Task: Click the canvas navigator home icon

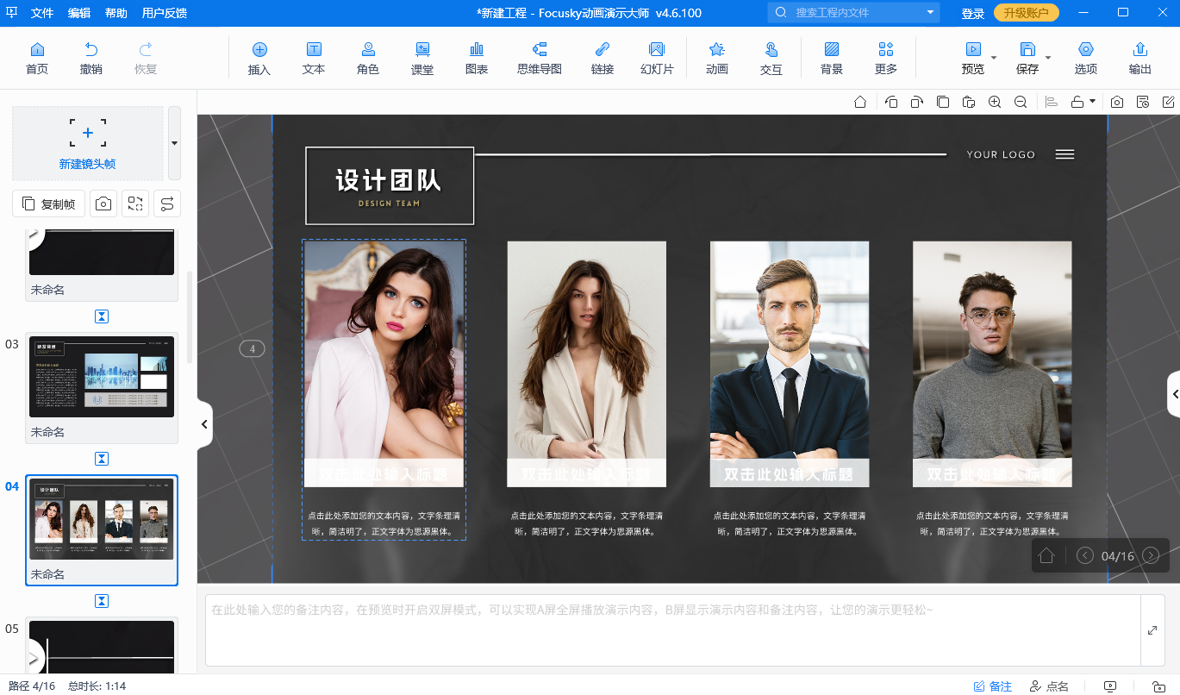Action: (1046, 555)
